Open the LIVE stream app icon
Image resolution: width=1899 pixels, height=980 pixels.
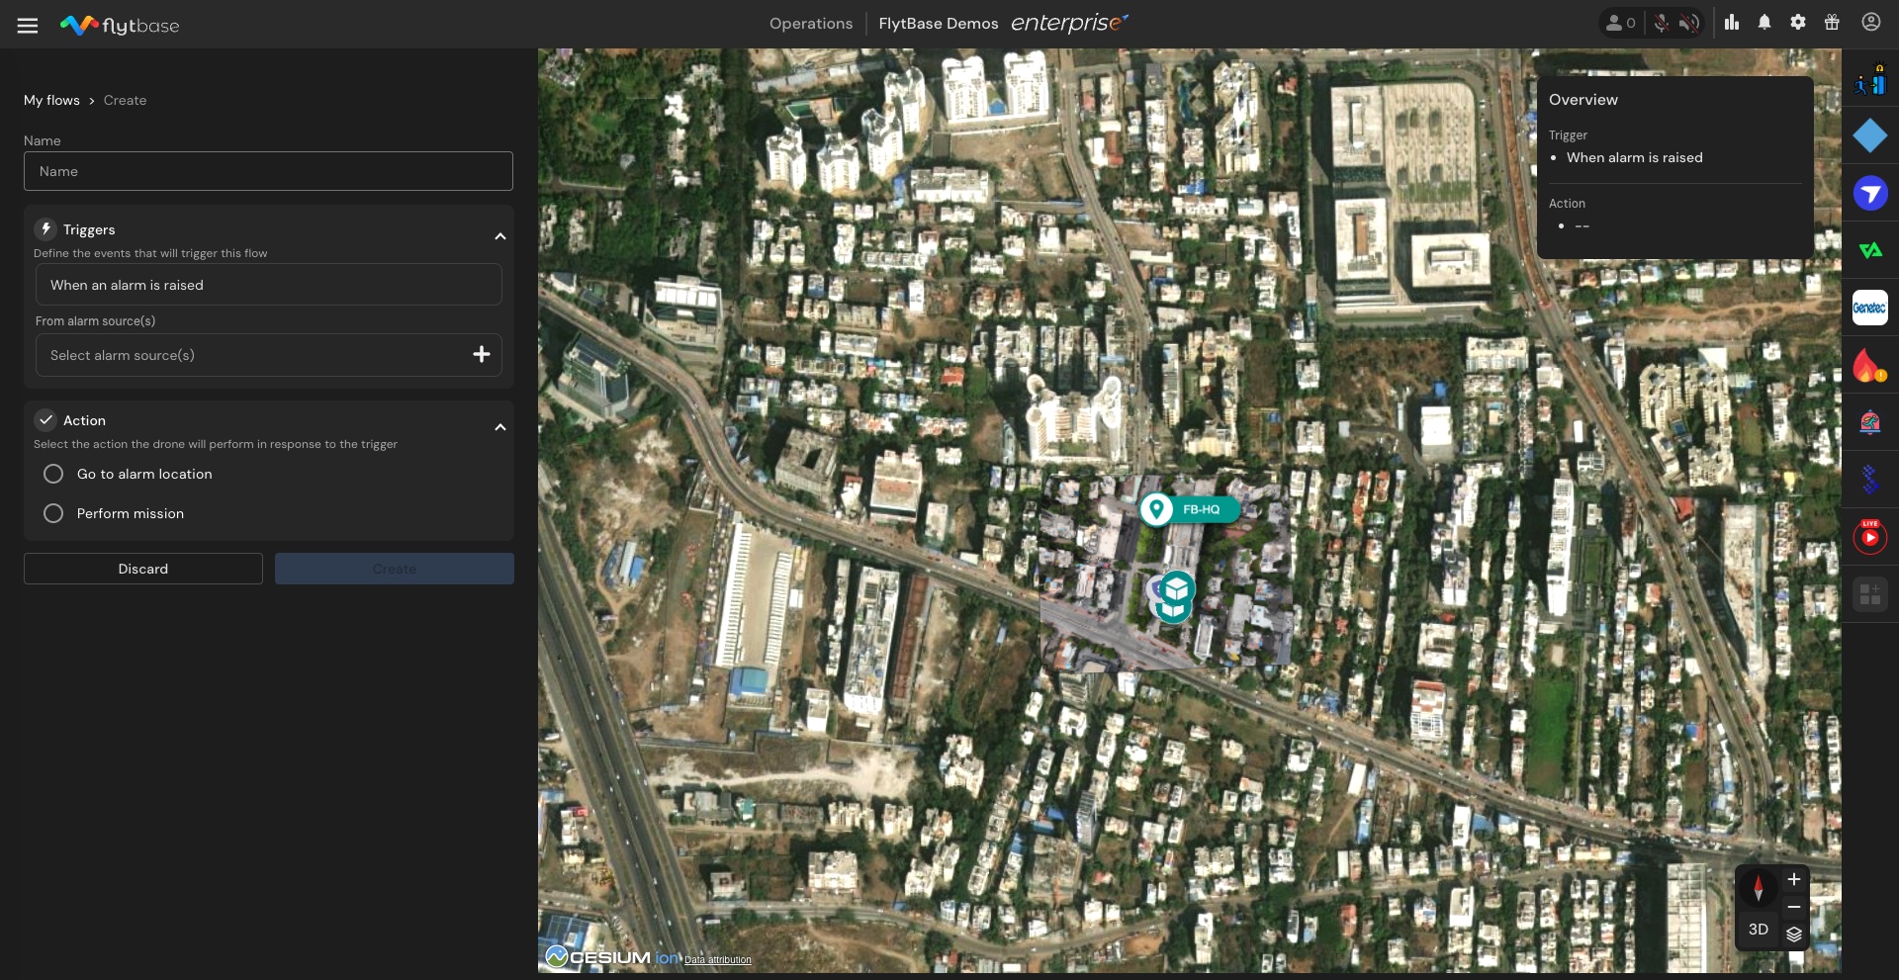tap(1869, 537)
